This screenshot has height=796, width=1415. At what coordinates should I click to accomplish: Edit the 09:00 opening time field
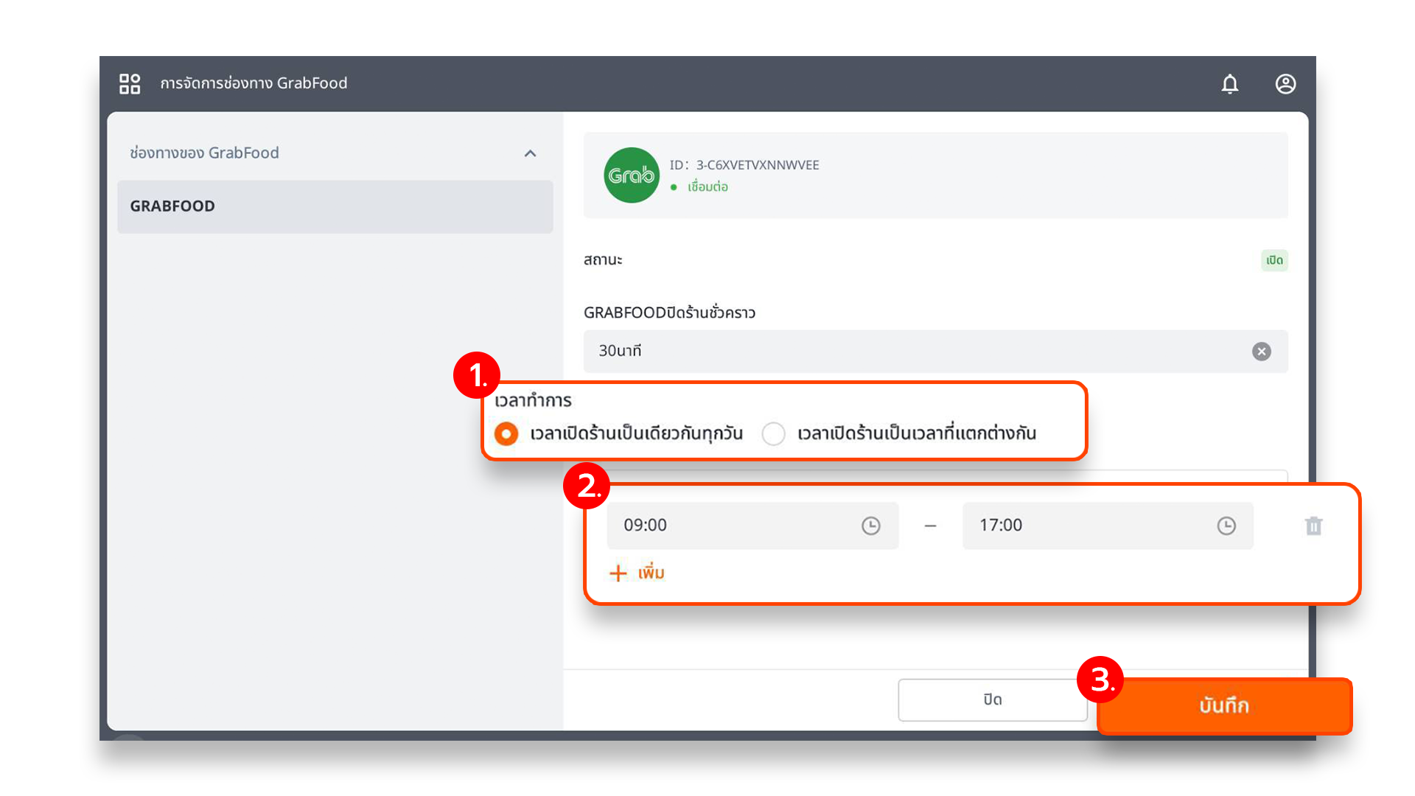[752, 526]
